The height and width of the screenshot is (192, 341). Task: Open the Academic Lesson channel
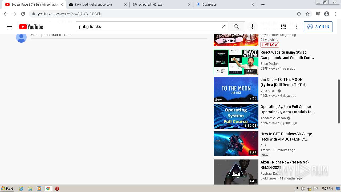[273, 118]
